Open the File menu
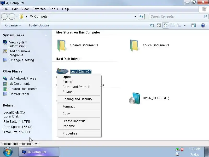This screenshot has height=157, width=209. coord(5,9)
